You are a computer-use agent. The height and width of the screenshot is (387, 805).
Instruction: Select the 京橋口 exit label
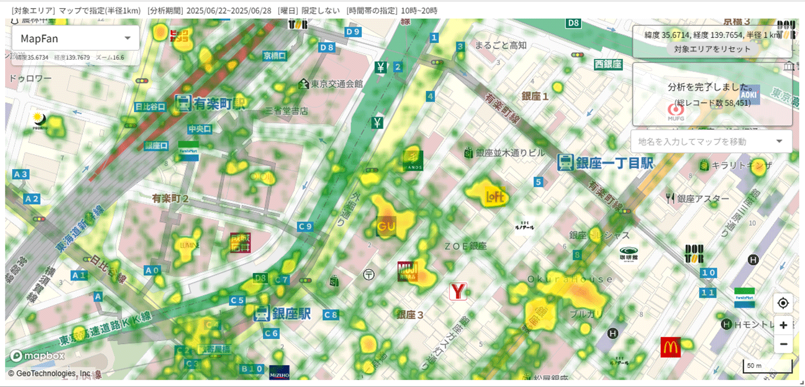(x=275, y=55)
